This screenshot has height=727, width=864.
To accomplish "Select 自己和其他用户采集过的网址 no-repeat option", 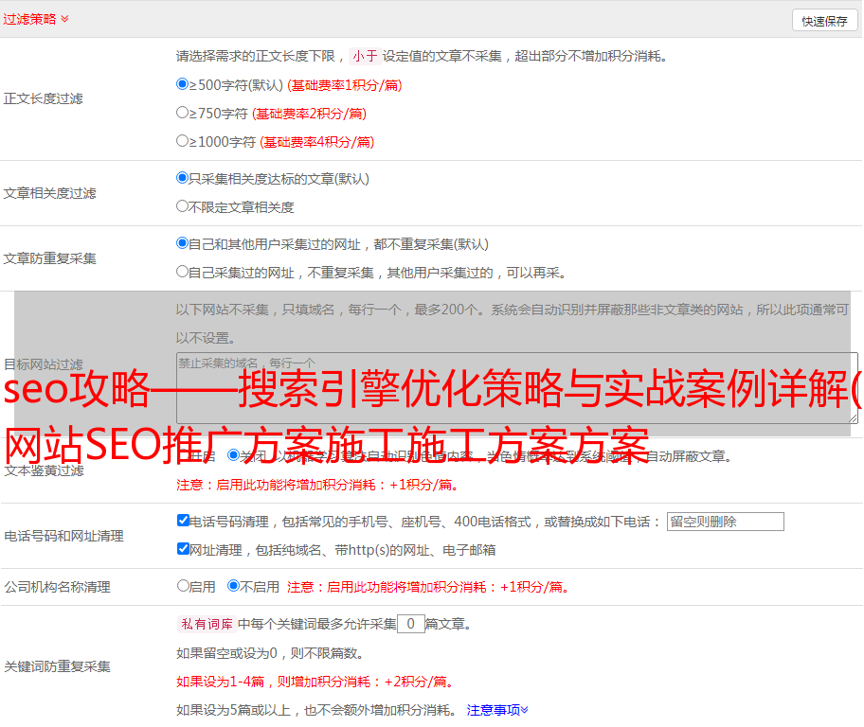I will tap(183, 243).
